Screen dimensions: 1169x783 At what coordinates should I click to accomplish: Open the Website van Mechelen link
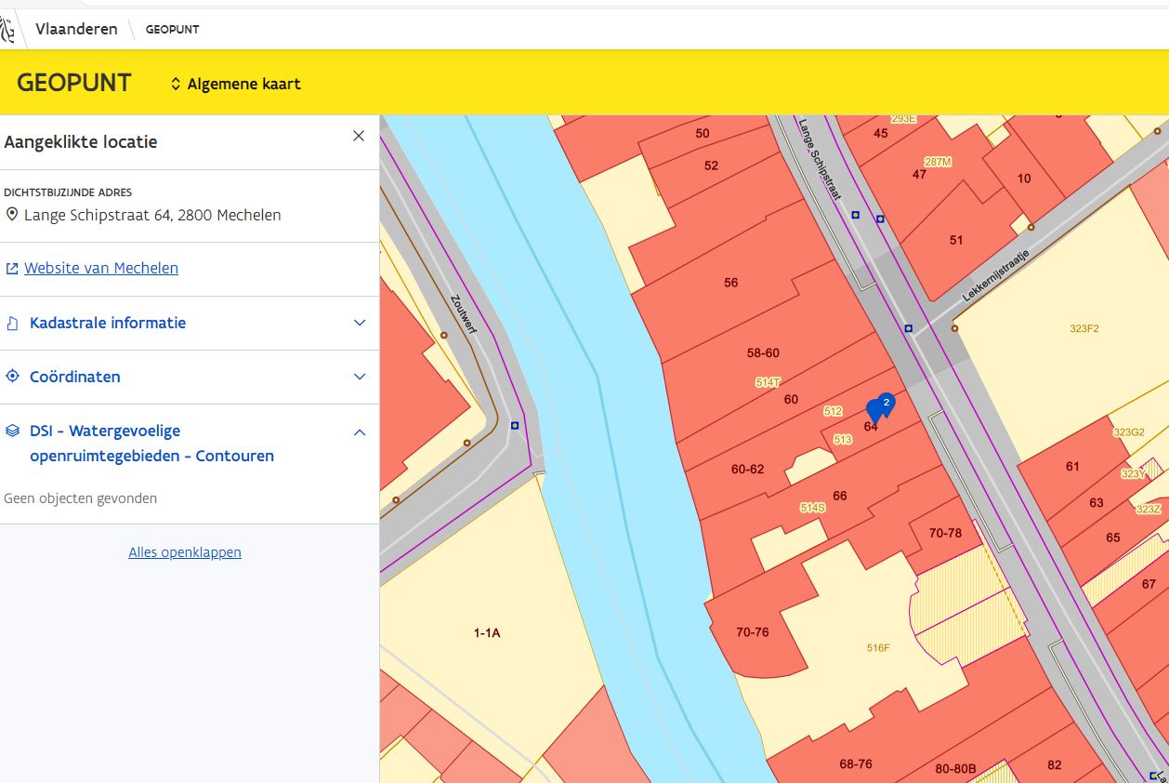tap(101, 269)
